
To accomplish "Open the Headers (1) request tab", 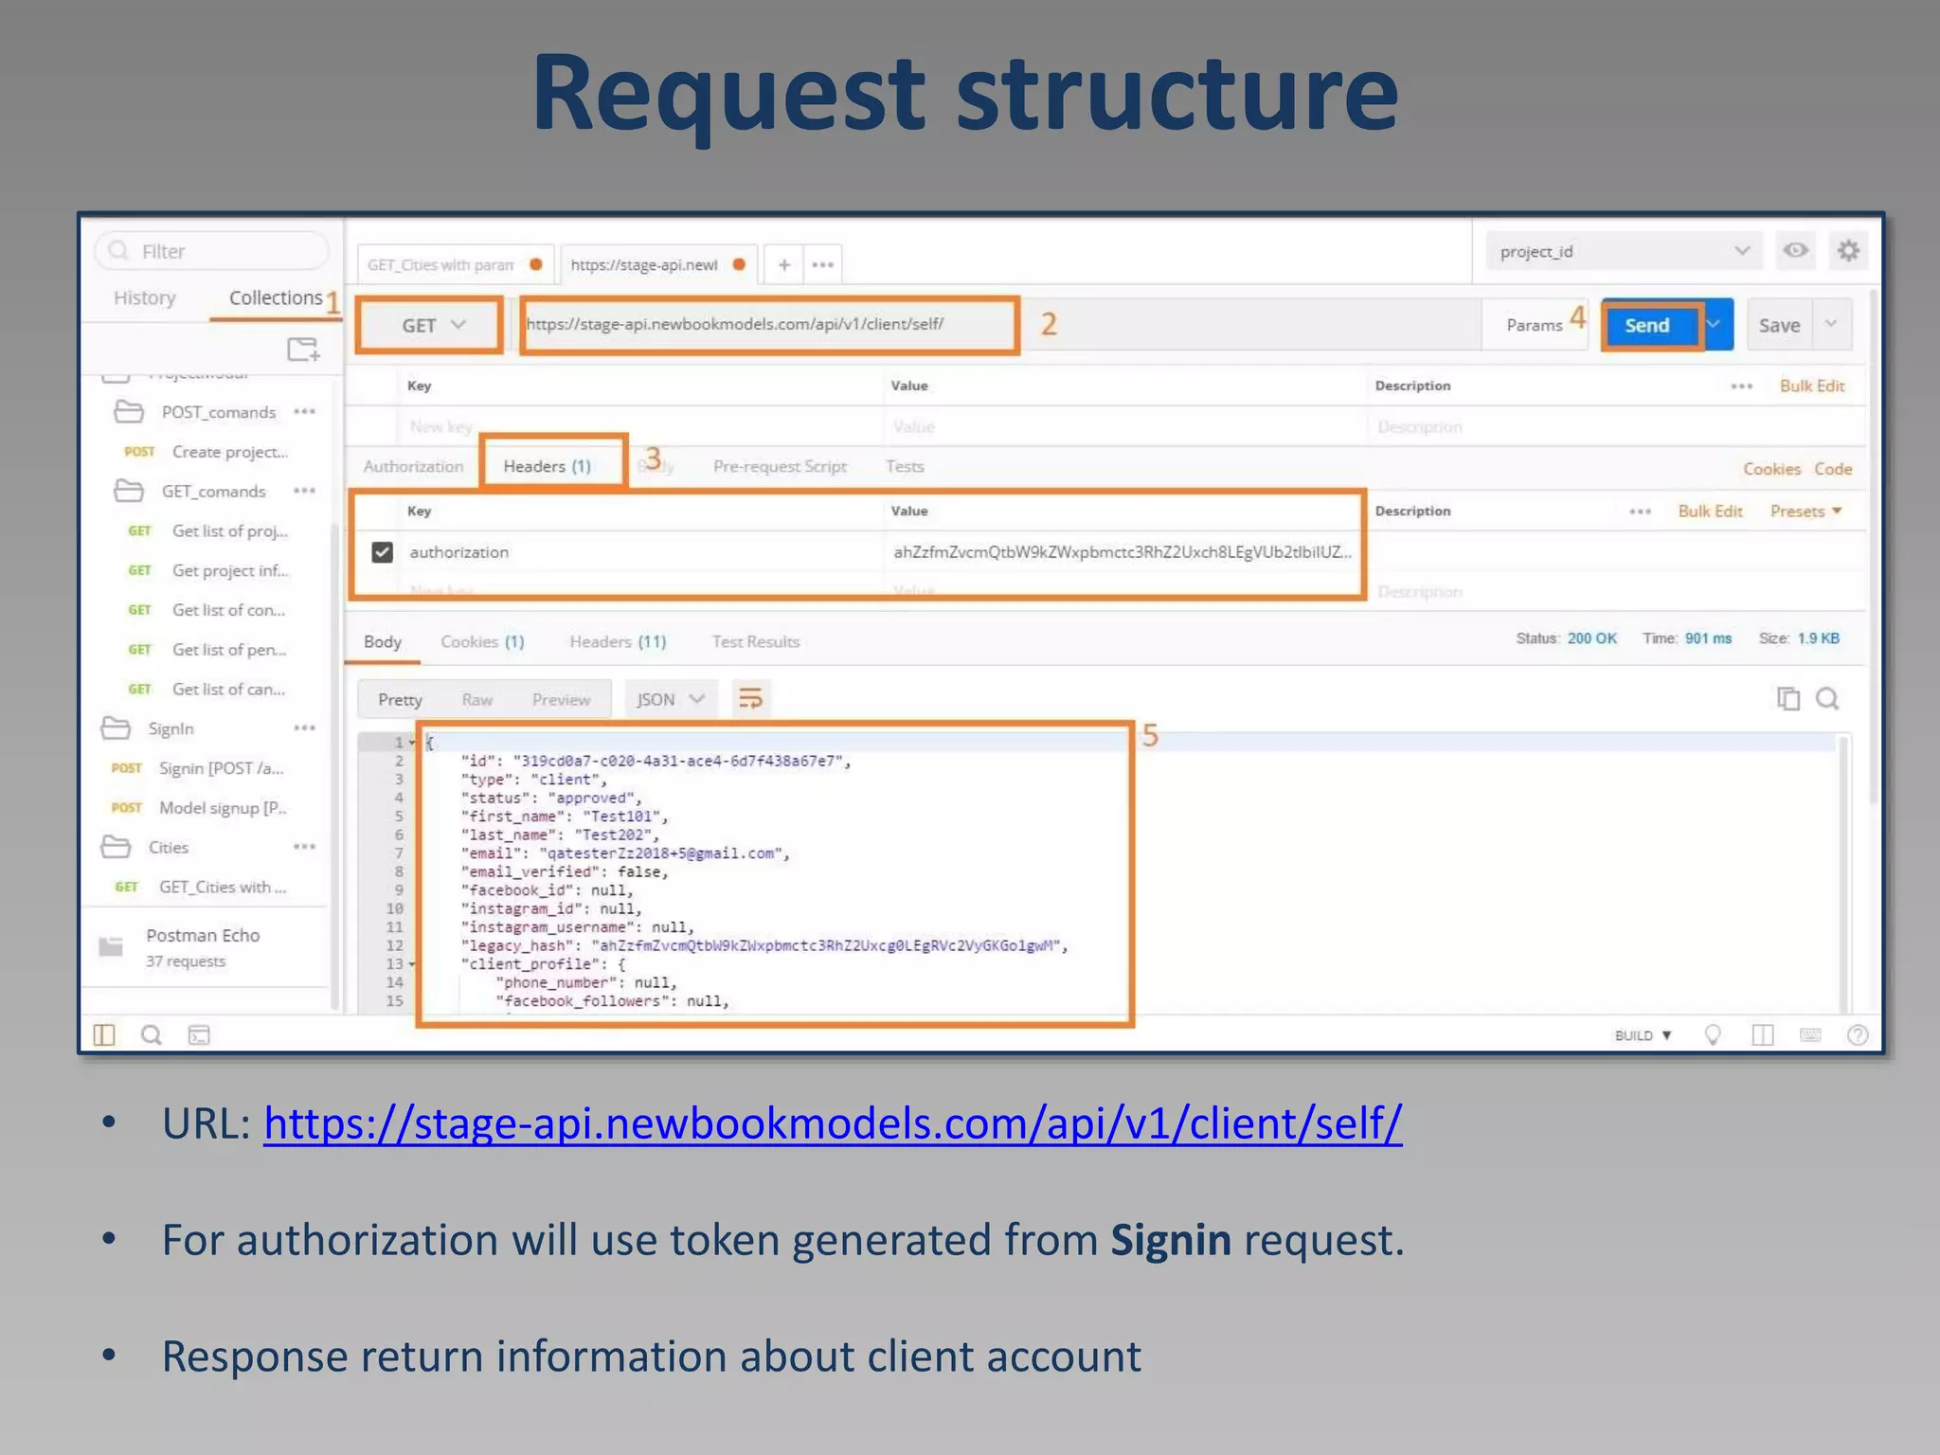I will click(x=548, y=466).
